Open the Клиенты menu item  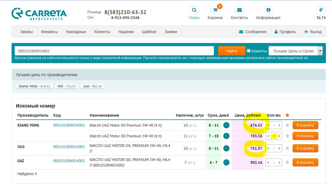click(x=102, y=32)
